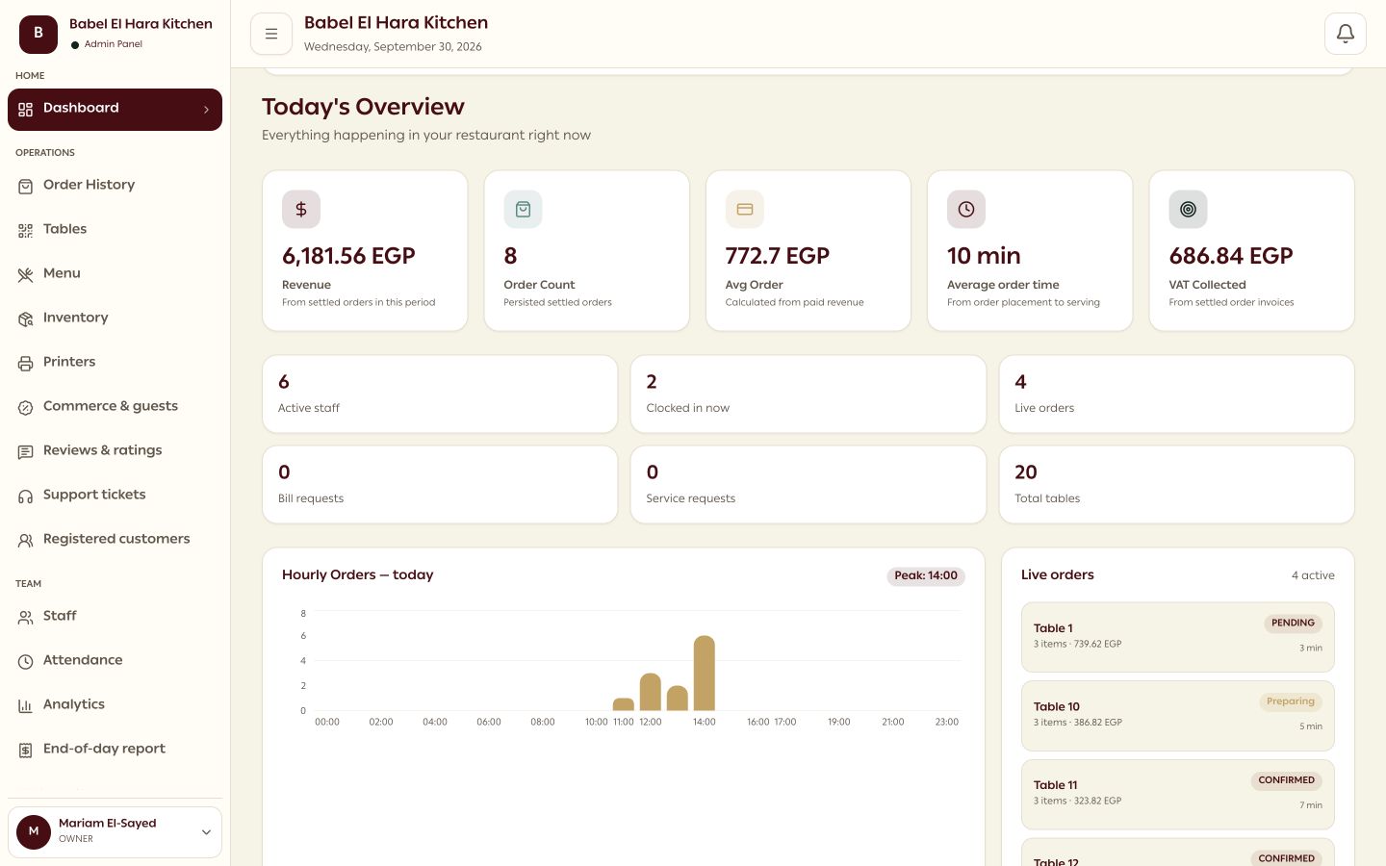Click the Active staff stat card
Image resolution: width=1386 pixels, height=866 pixels.
pyautogui.click(x=440, y=395)
